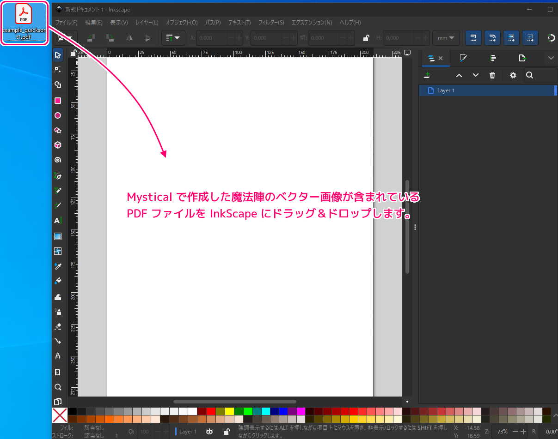Open the レイヤー(L) menu
This screenshot has height=439, width=558.
[147, 22]
